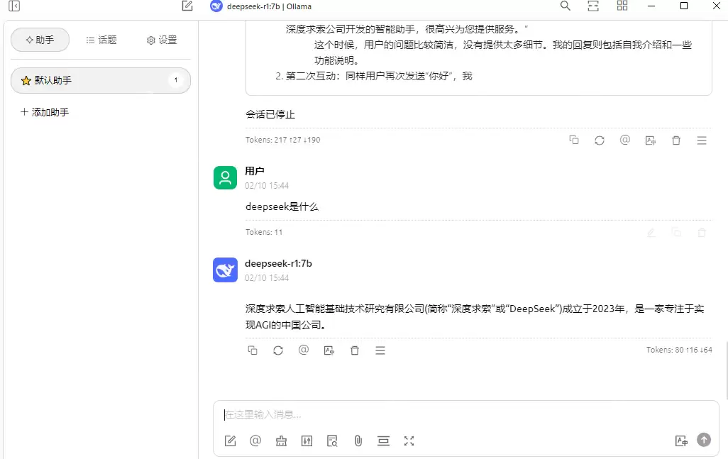The height and width of the screenshot is (459, 728).
Task: Switch to the 设置 tab
Action: (161, 40)
